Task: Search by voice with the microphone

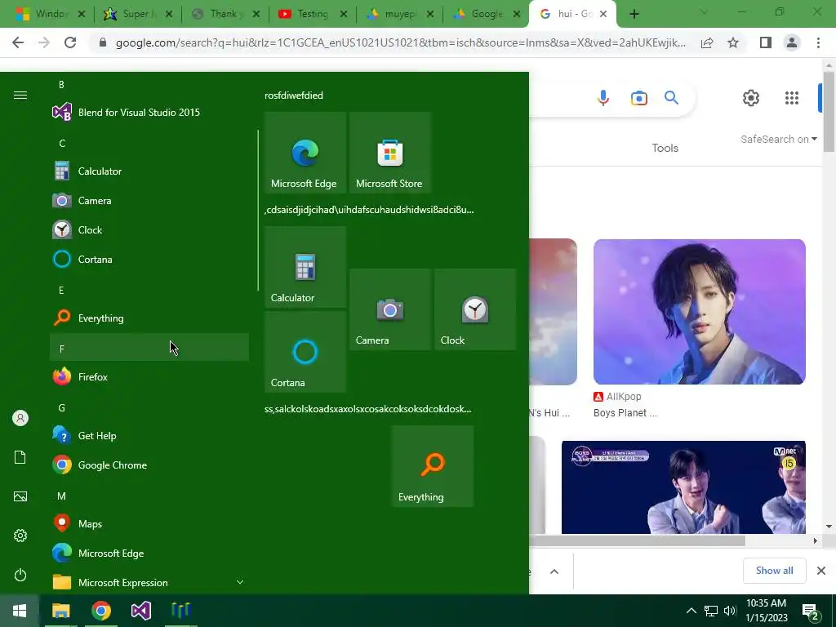Action: coord(603,98)
